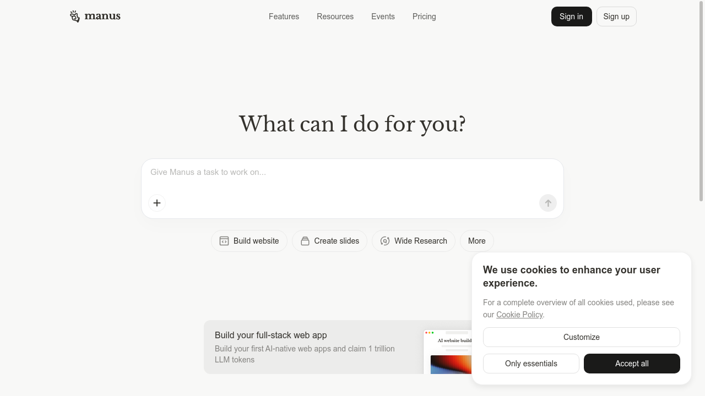Click the Sign in button
The height and width of the screenshot is (396, 705).
click(571, 16)
